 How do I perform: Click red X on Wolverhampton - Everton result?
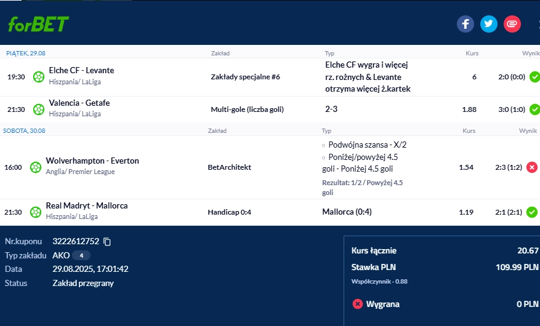point(532,167)
